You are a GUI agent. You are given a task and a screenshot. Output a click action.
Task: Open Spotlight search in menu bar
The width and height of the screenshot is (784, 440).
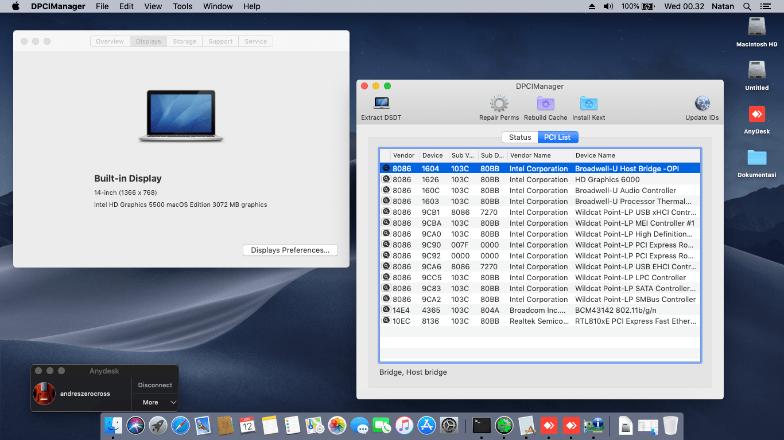pyautogui.click(x=747, y=6)
